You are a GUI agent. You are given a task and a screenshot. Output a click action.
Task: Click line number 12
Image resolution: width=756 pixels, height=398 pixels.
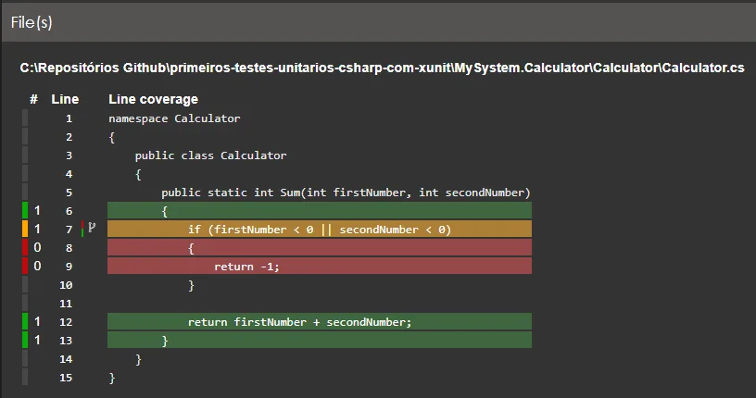66,322
